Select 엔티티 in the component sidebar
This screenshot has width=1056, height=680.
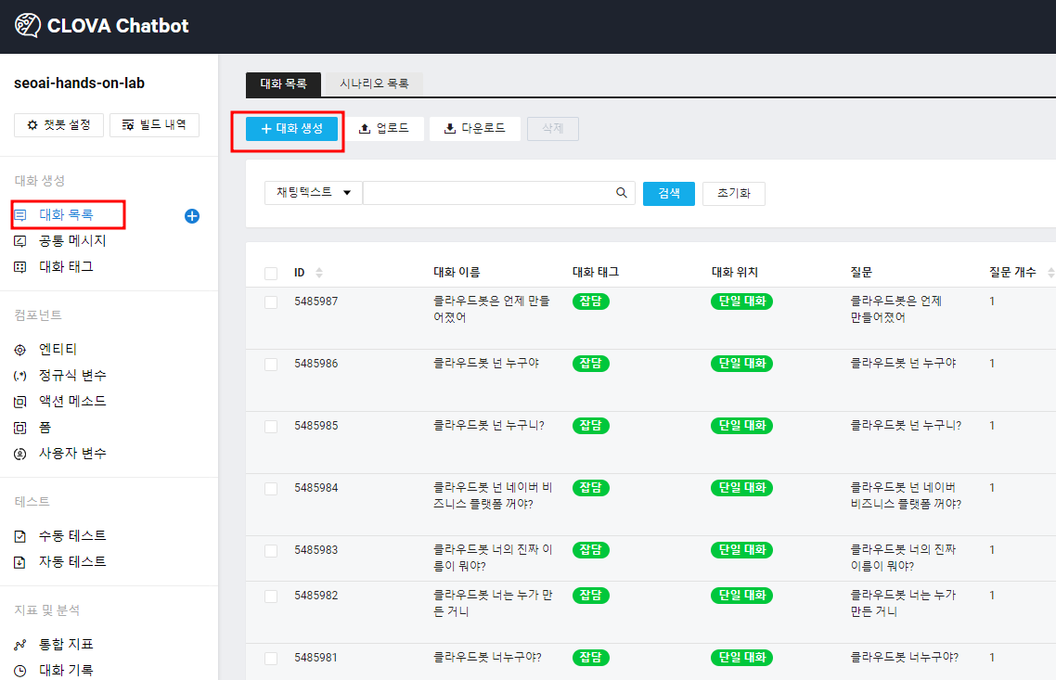pyautogui.click(x=52, y=349)
